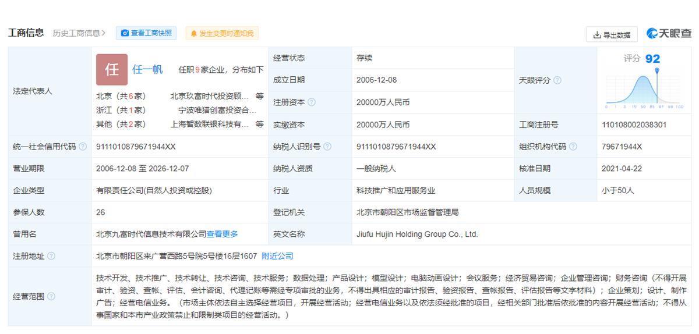Click the 工商信息 section heading
699x334 pixels.
tap(26, 33)
